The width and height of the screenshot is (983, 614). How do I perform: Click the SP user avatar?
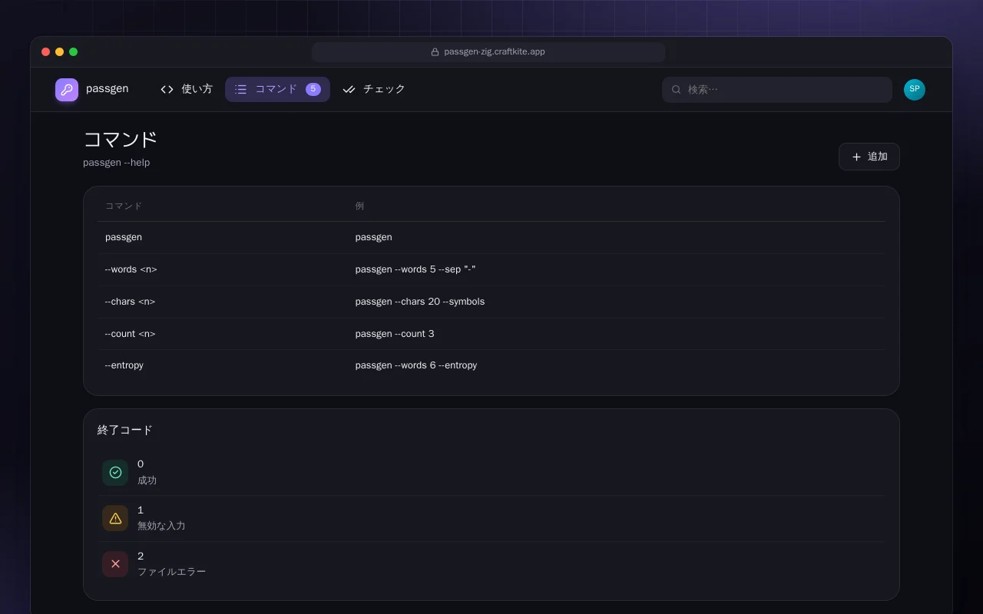pyautogui.click(x=915, y=90)
